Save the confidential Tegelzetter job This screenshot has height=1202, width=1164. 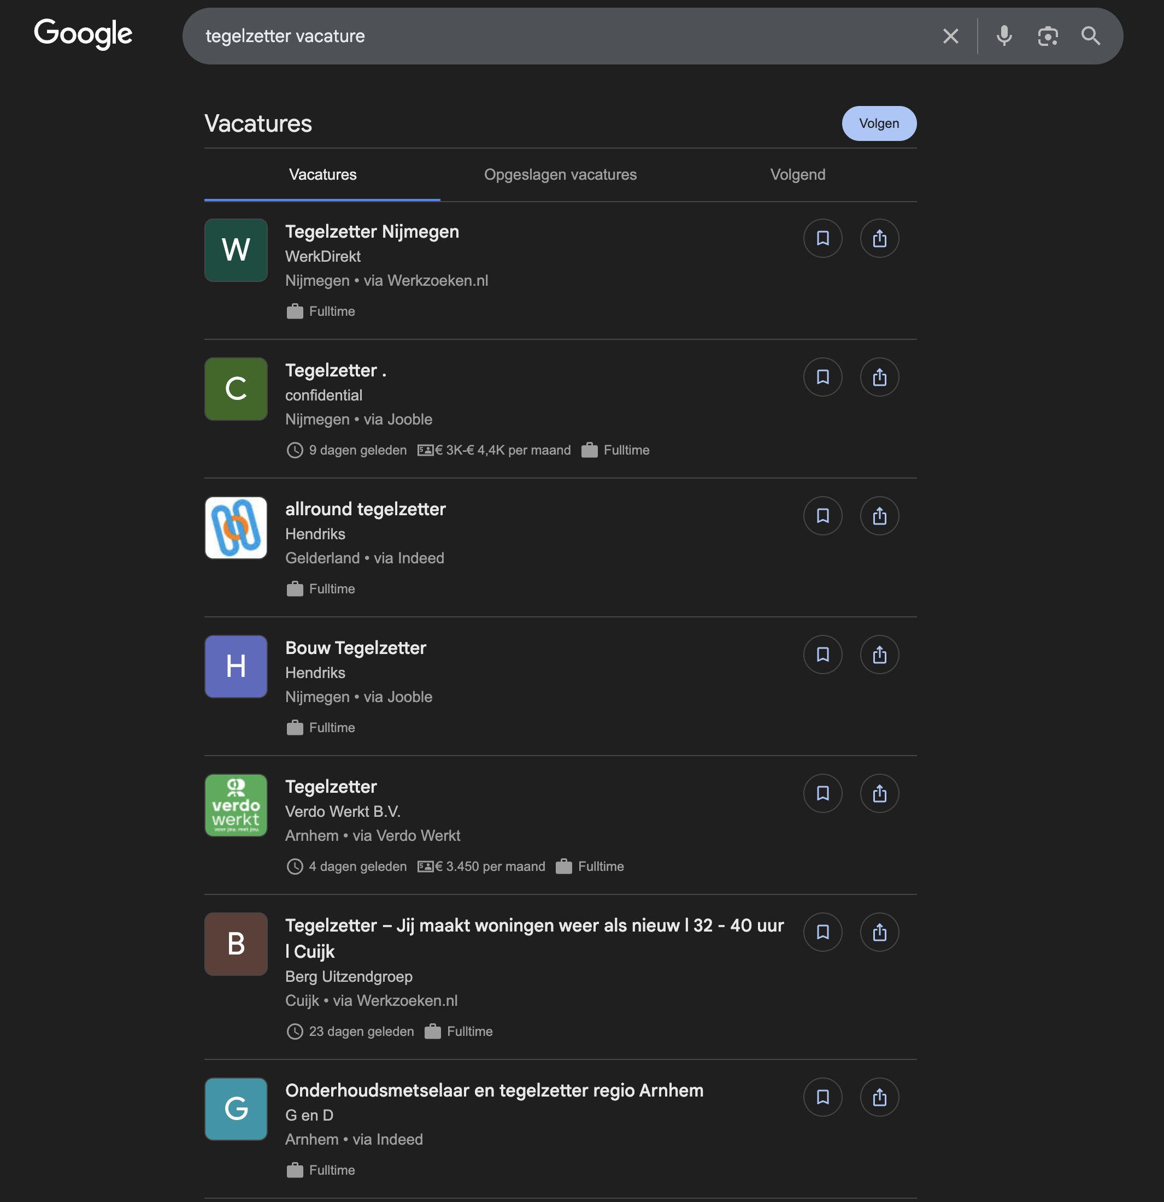pos(822,376)
